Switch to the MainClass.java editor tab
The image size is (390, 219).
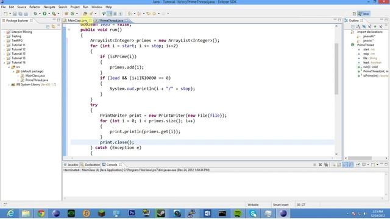pos(77,21)
